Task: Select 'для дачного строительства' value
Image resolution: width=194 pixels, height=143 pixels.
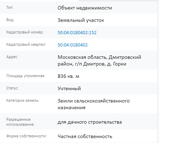Action: 90,122
